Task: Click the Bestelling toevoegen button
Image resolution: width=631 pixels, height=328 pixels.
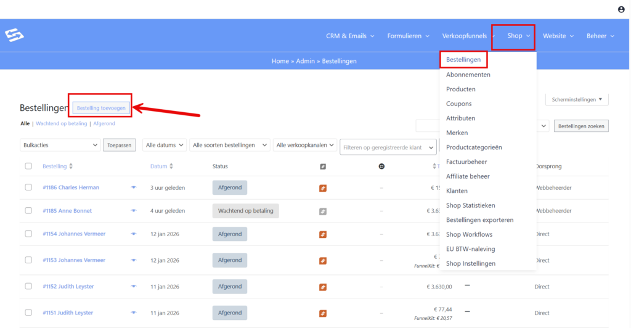Action: [x=101, y=108]
